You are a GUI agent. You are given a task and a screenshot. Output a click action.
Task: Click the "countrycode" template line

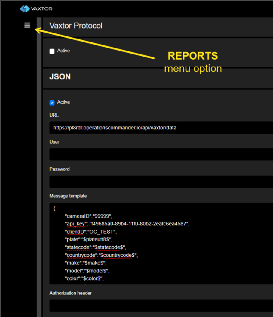coord(101,255)
